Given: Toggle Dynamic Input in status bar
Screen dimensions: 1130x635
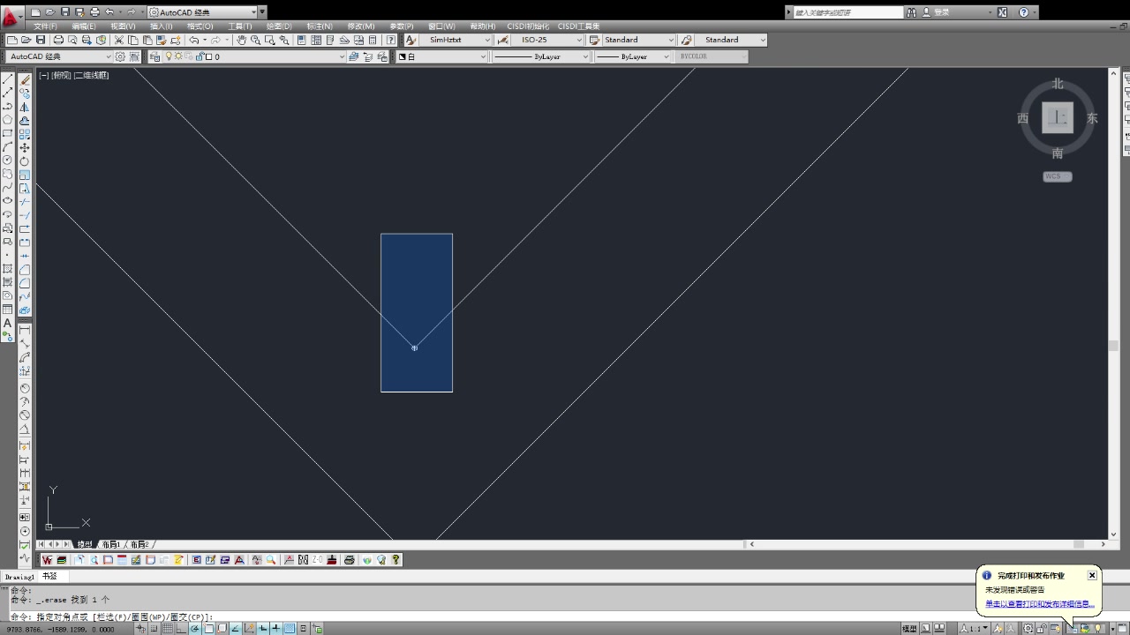Looking at the screenshot, I should tap(264, 629).
